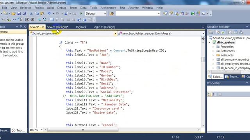Open the Refactor menu

[26, 8]
